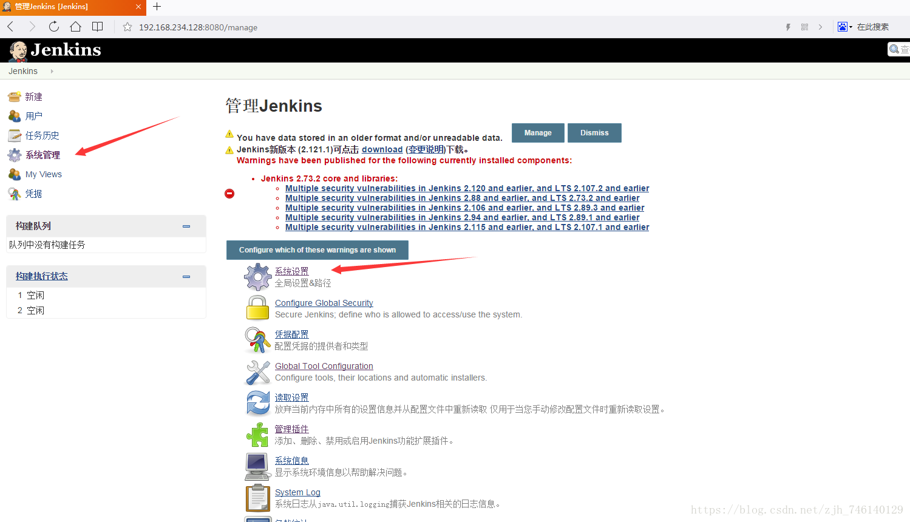Open the reading mode book icon
The image size is (910, 522).
(97, 27)
